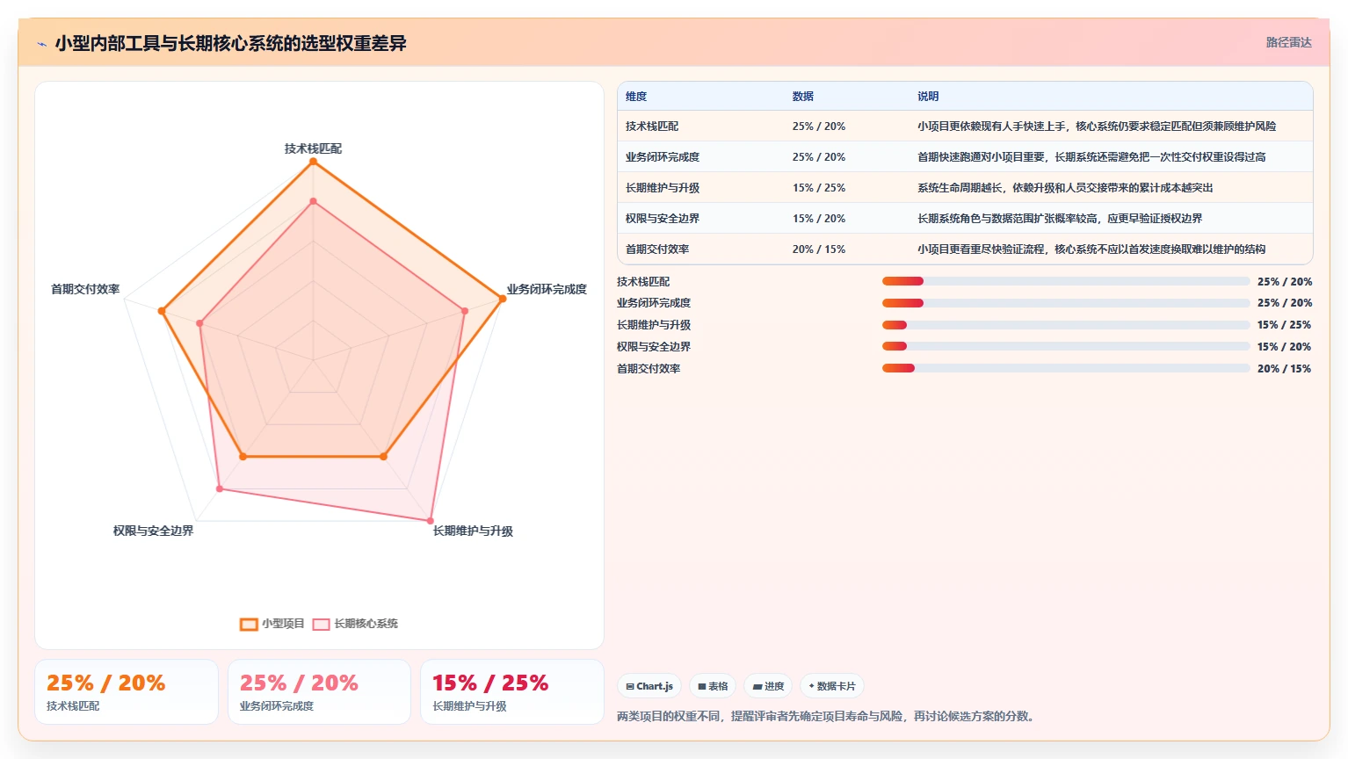
Task: Click the 表格 pill tag
Action: pos(713,686)
